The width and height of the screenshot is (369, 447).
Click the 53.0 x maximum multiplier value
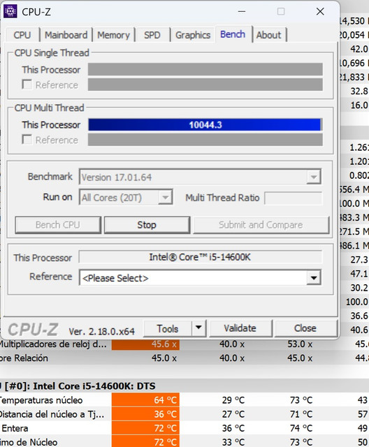(x=300, y=344)
